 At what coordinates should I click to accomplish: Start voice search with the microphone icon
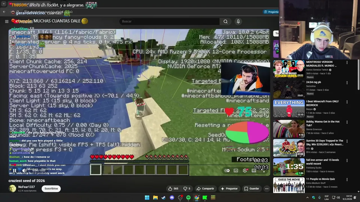click(238, 21)
